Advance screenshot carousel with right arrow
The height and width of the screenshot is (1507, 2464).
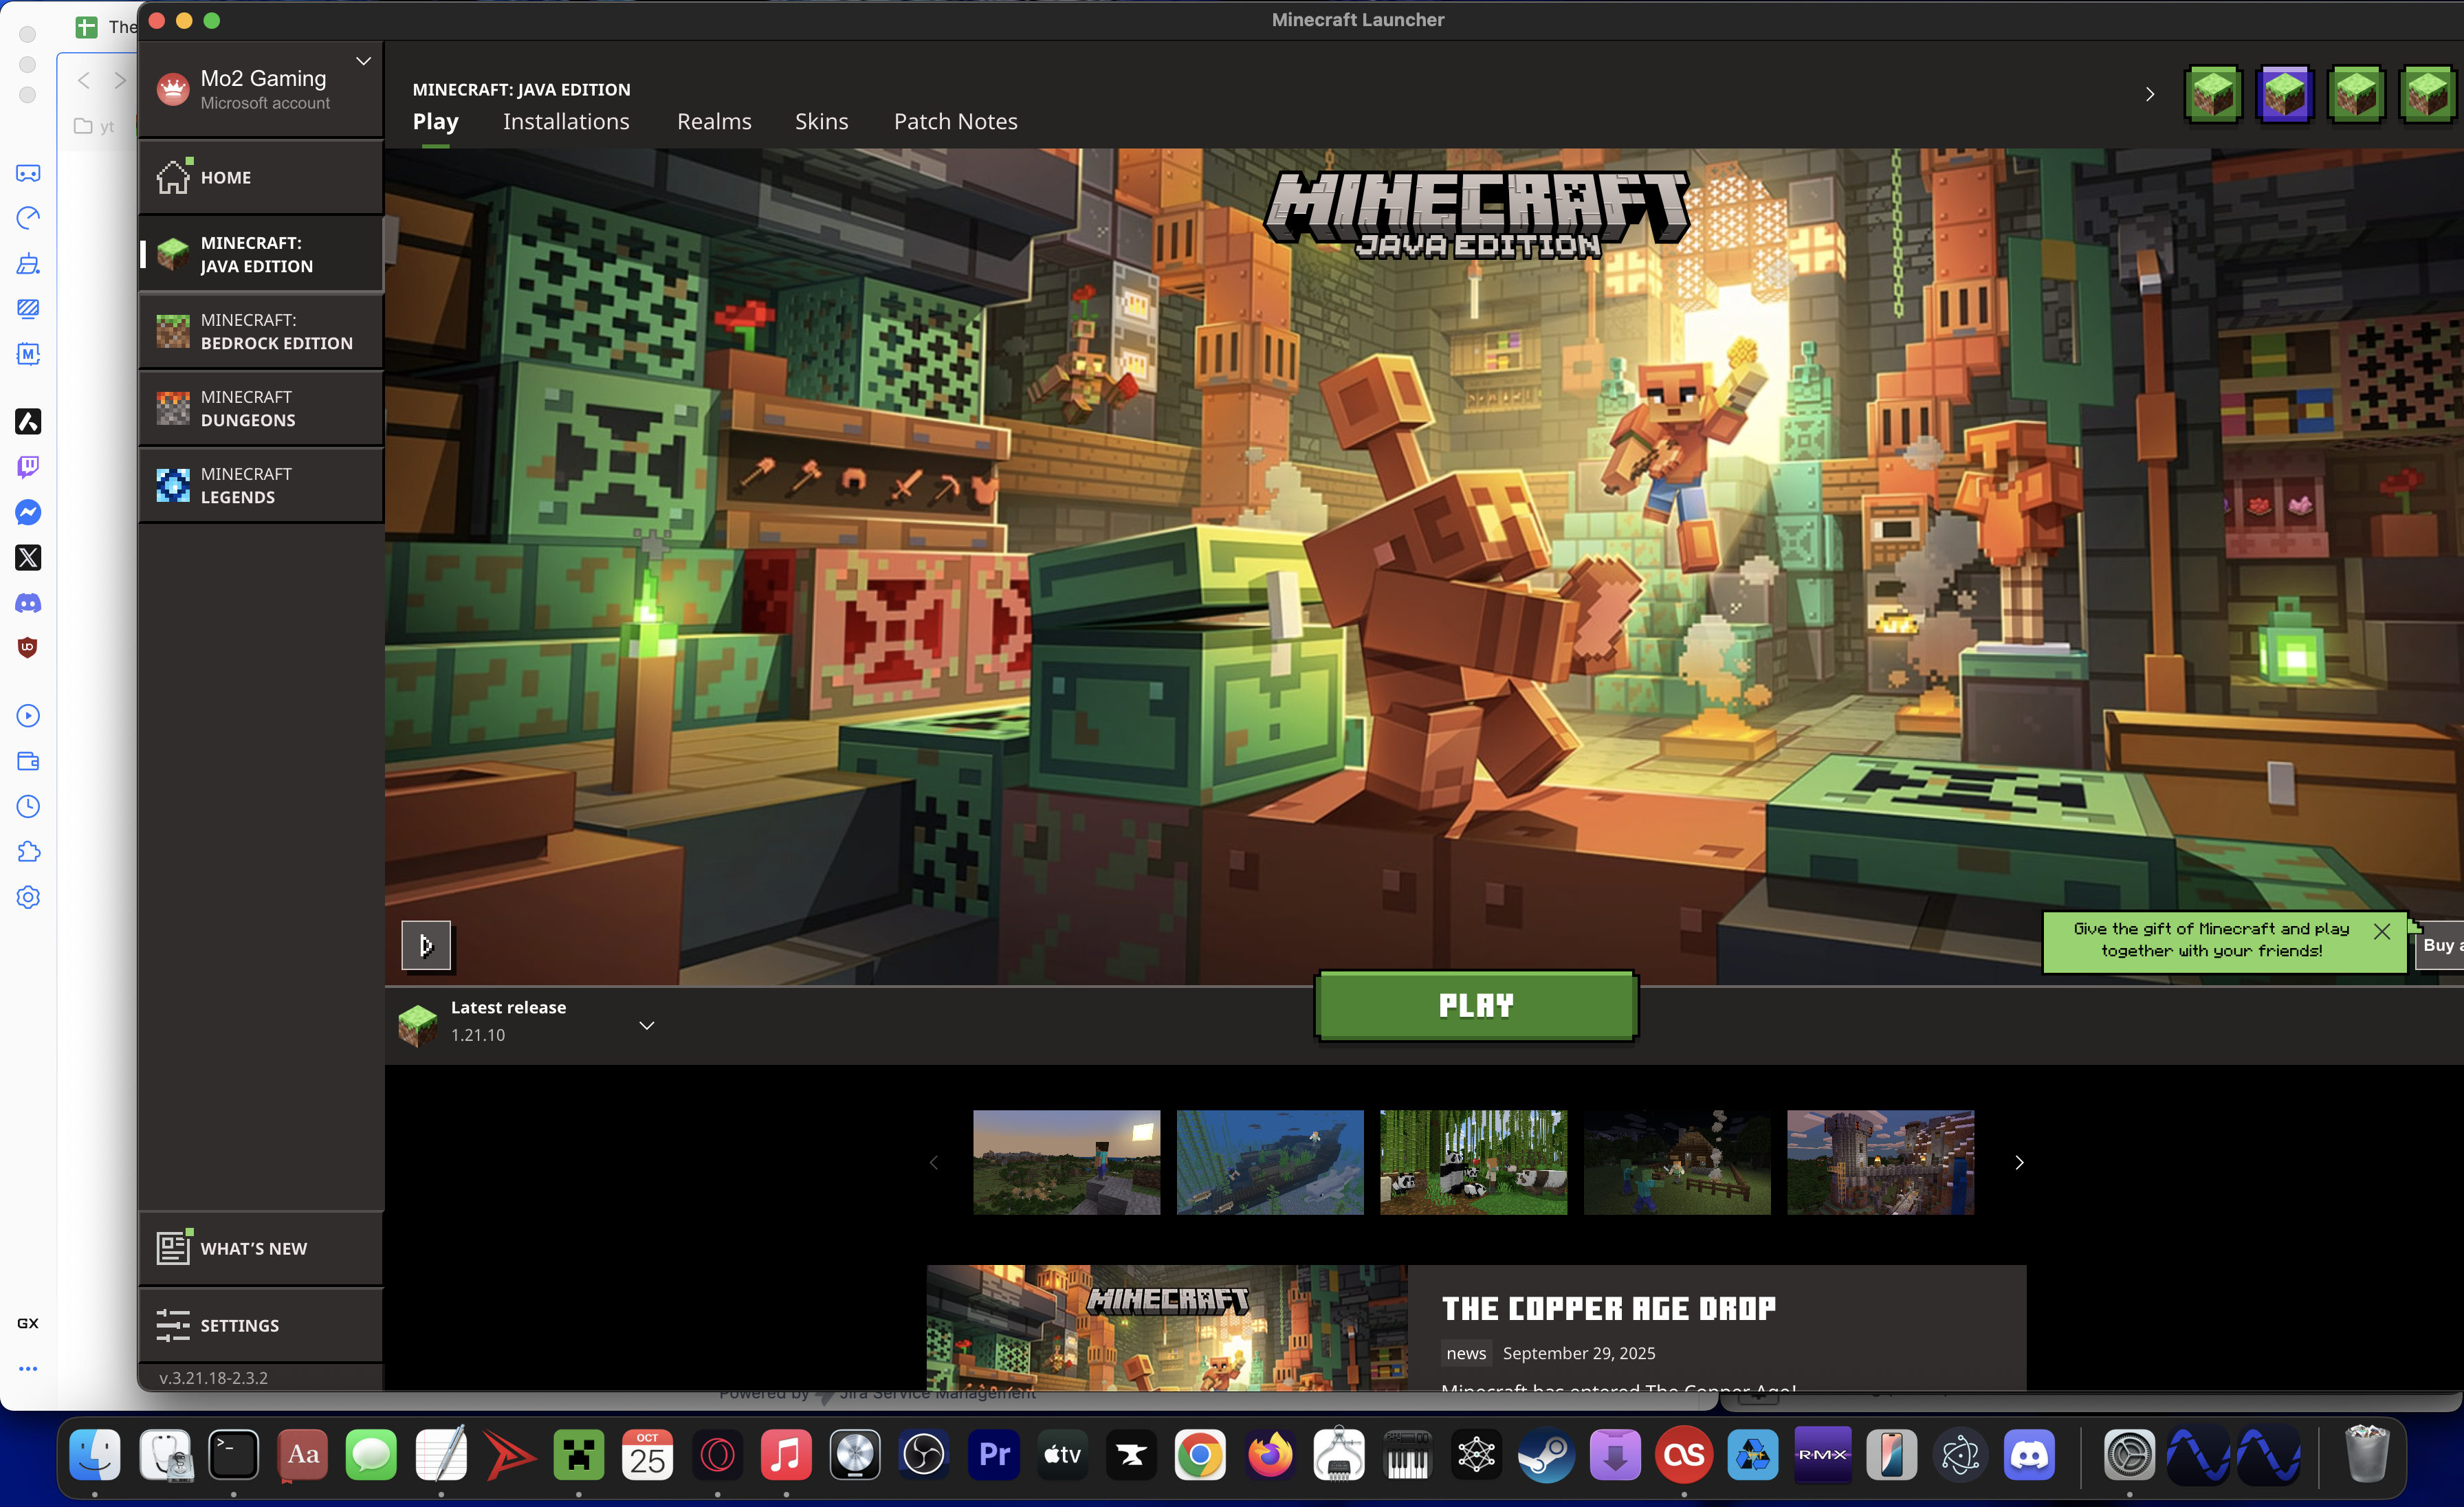point(2019,1162)
